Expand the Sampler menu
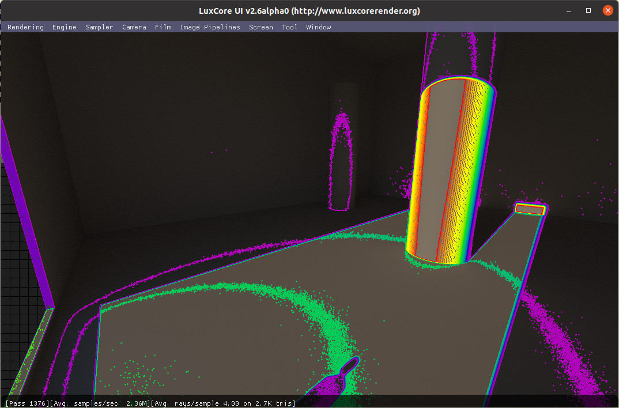Screen dimensions: 619x408 99,27
